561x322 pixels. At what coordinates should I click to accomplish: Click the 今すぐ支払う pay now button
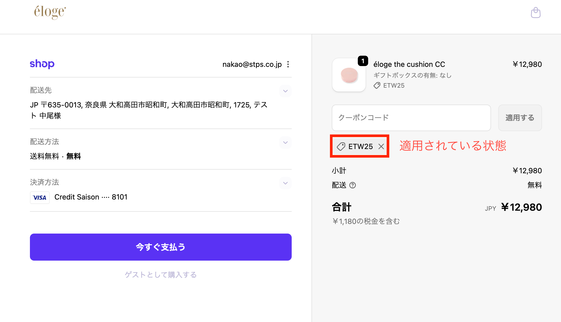[161, 247]
